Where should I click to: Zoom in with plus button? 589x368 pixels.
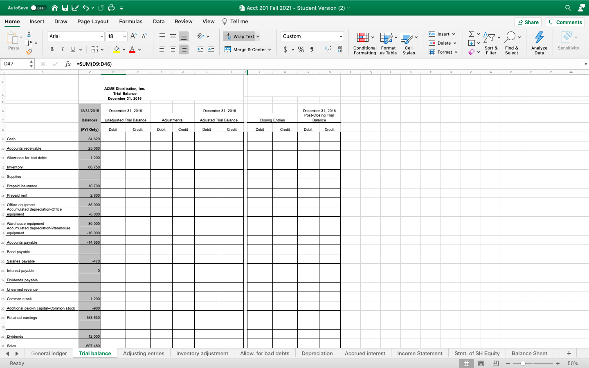pos(558,363)
